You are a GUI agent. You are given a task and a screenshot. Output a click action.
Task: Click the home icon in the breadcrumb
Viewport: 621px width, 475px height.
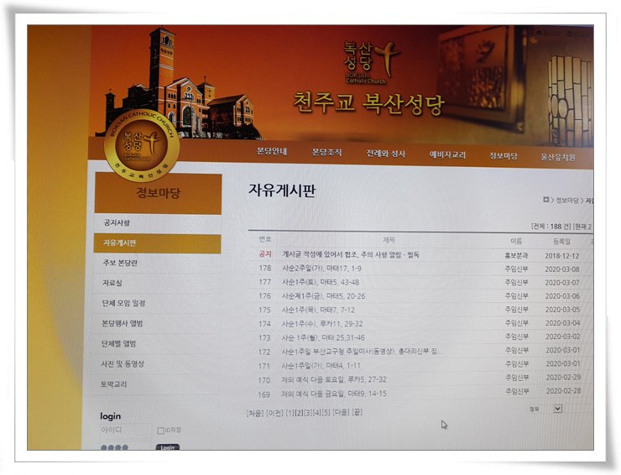(547, 200)
